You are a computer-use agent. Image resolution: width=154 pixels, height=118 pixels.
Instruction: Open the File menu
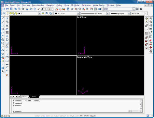pyautogui.click(x=7, y=5)
